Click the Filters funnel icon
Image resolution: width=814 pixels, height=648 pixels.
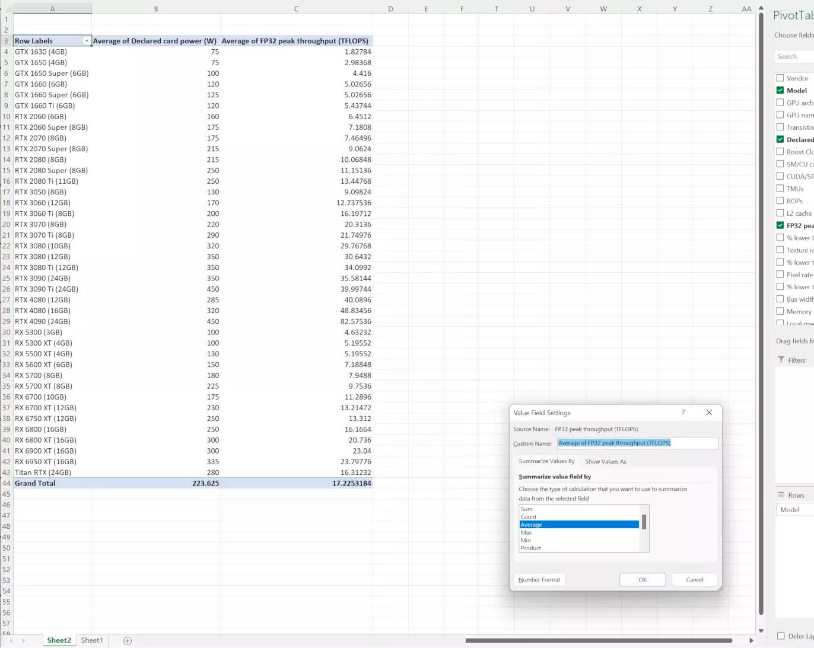pos(781,360)
